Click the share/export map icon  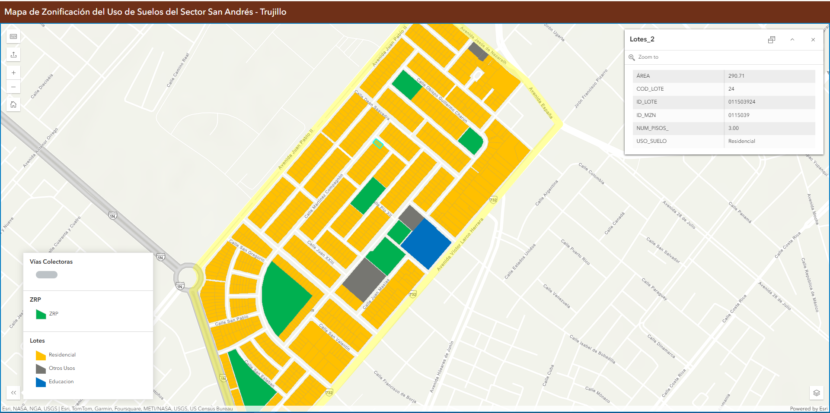click(x=13, y=55)
